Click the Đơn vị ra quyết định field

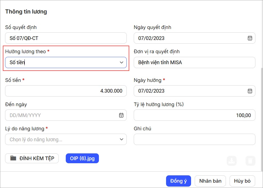tap(194, 62)
